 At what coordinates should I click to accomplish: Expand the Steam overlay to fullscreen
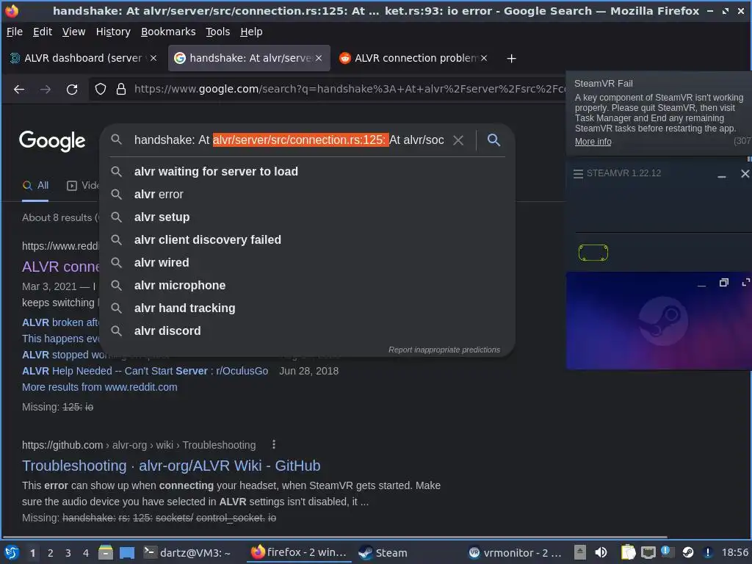(746, 283)
